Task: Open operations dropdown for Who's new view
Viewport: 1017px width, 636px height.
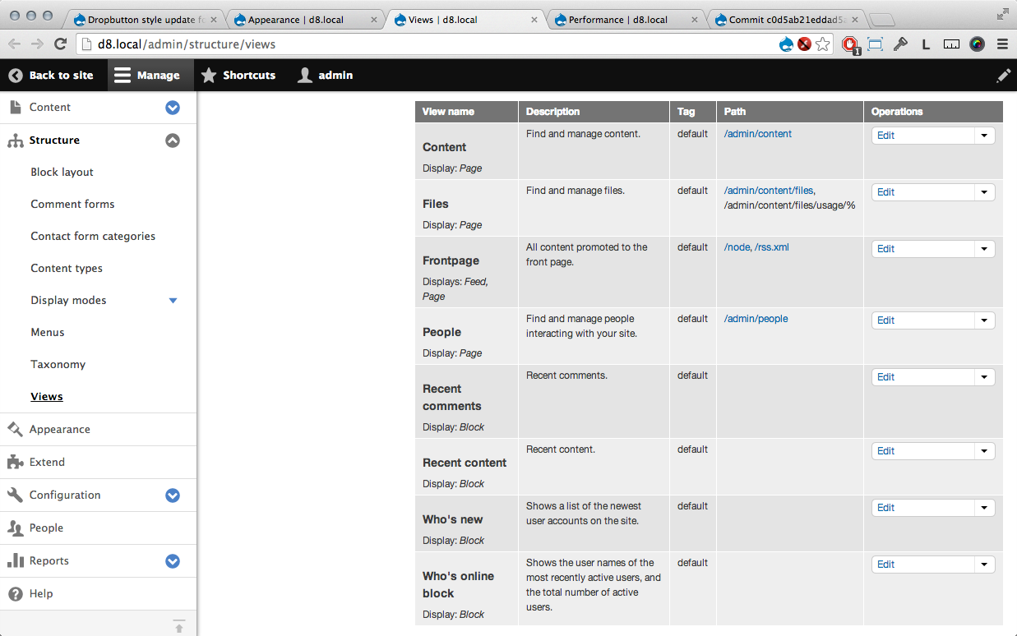Action: pos(984,508)
